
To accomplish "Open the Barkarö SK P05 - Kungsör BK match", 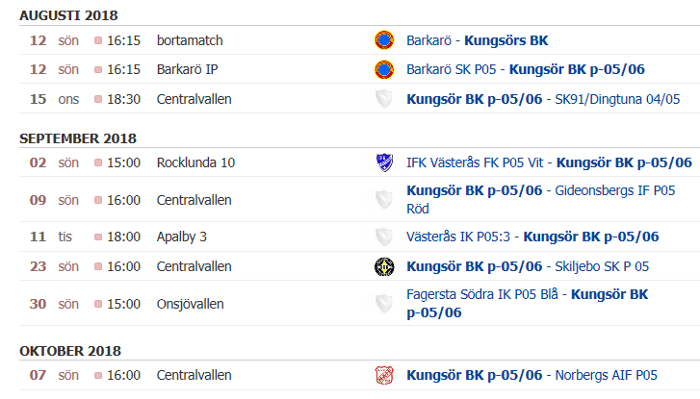I will click(526, 69).
